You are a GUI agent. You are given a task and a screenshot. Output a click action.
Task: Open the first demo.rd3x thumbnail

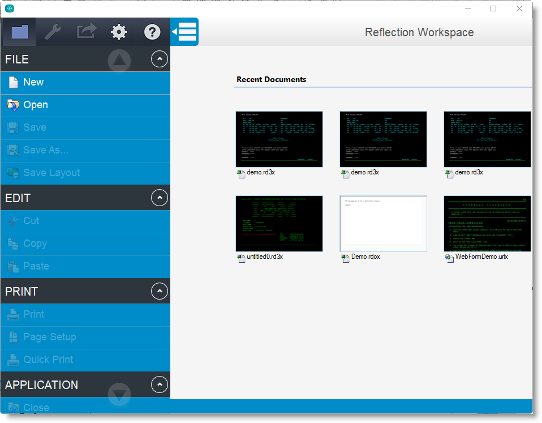point(279,139)
